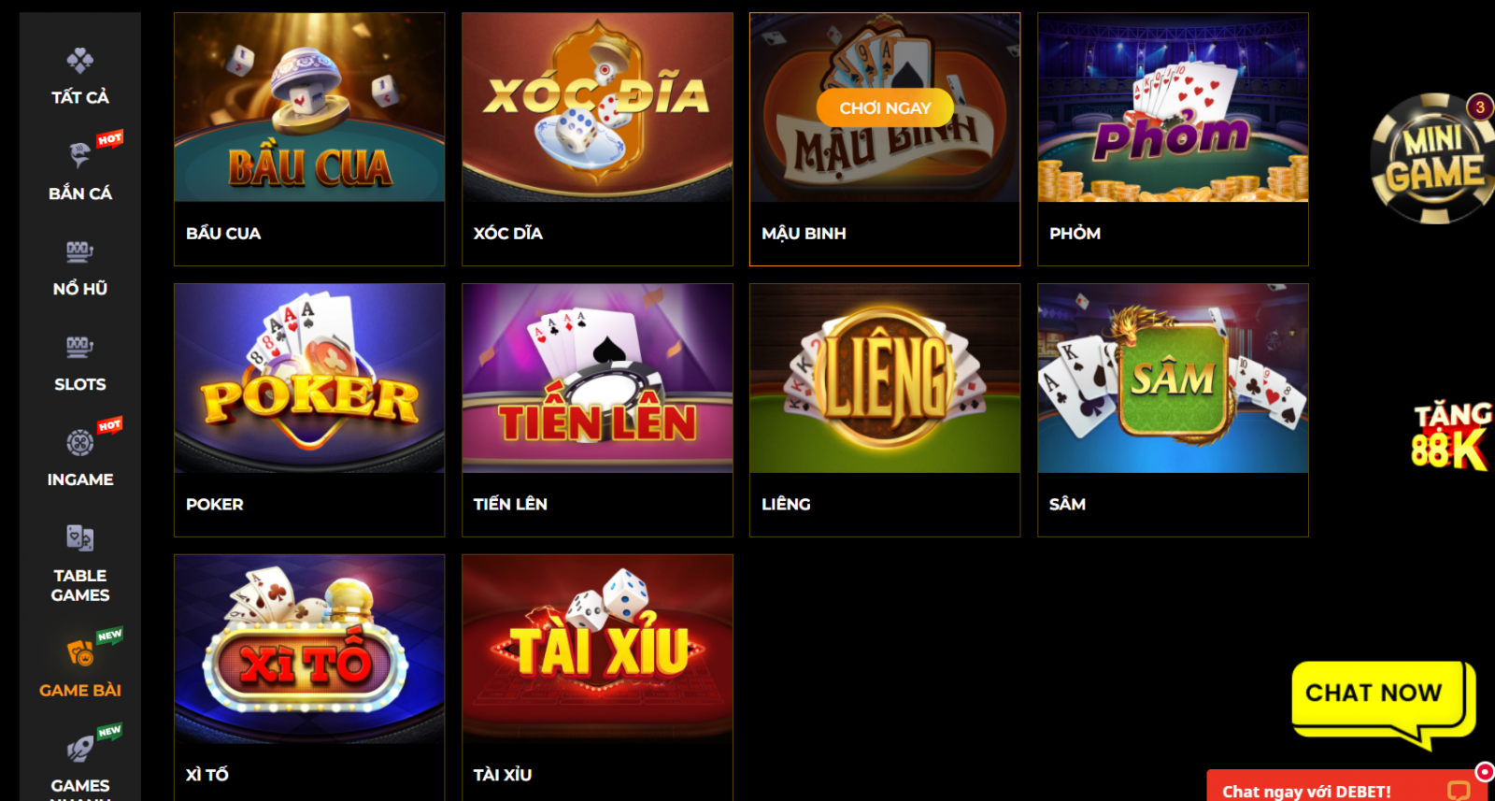1495x801 pixels.
Task: Click the Games rocket icon
Action: pyautogui.click(x=80, y=749)
